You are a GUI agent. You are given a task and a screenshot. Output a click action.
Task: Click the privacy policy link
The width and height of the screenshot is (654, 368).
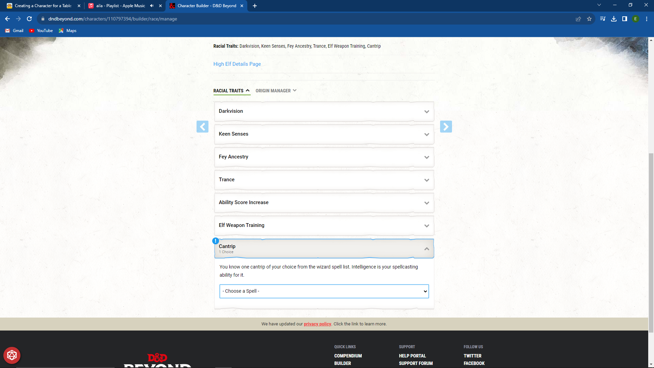pyautogui.click(x=317, y=324)
